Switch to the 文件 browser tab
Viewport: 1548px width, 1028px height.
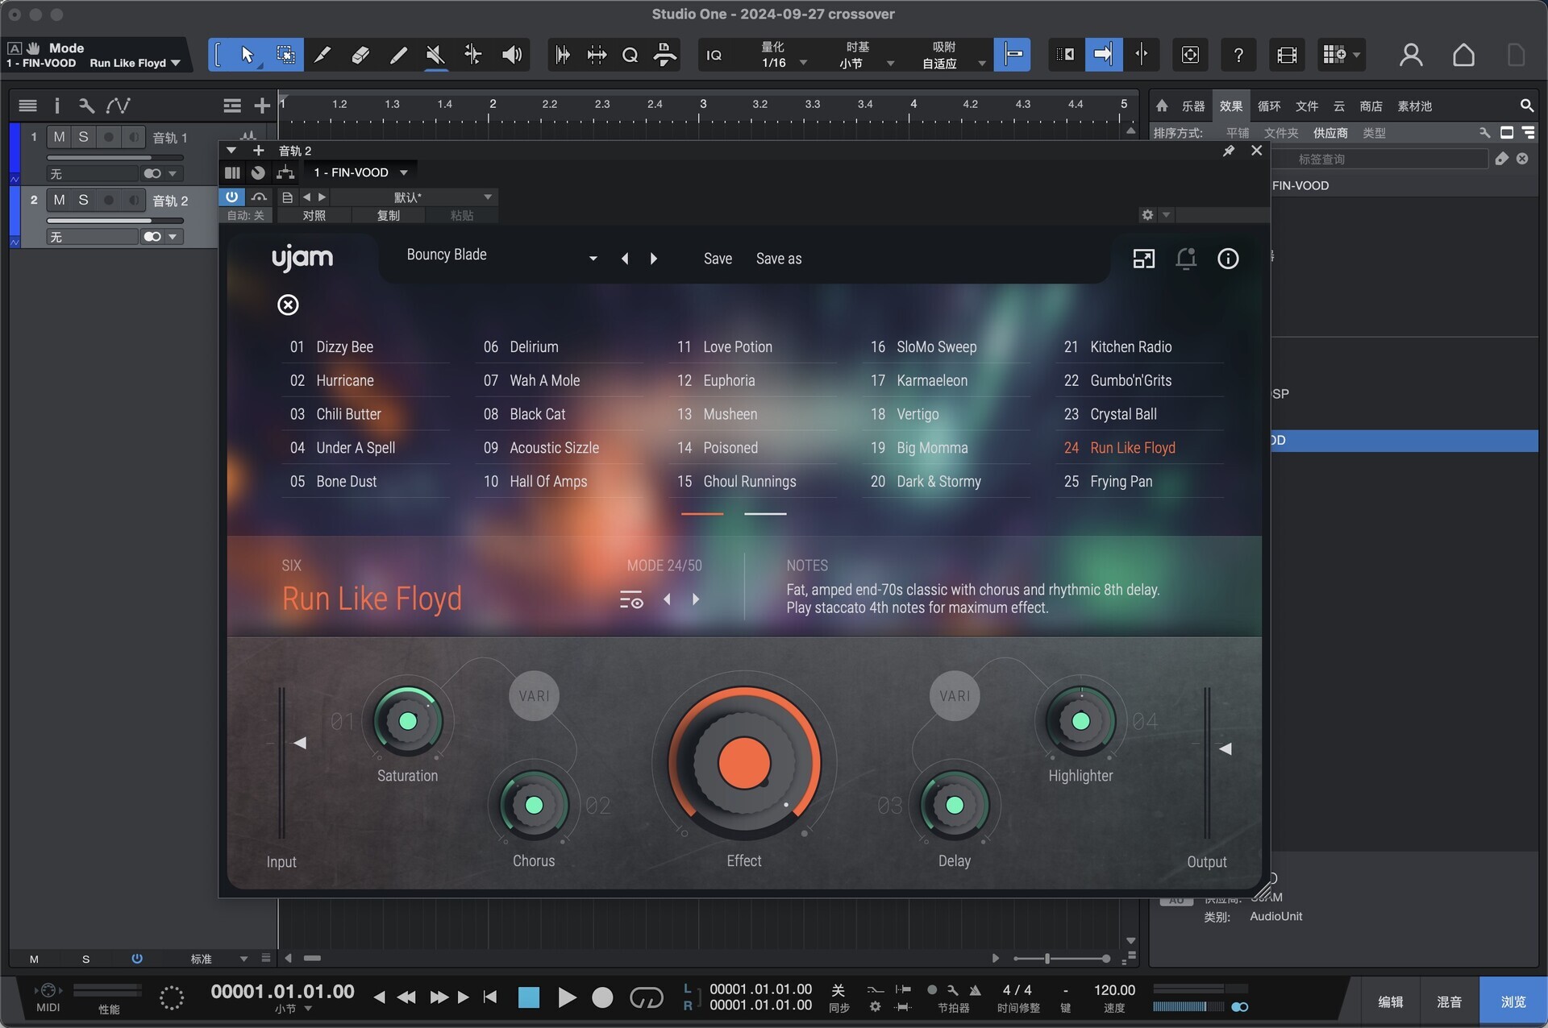1307,106
